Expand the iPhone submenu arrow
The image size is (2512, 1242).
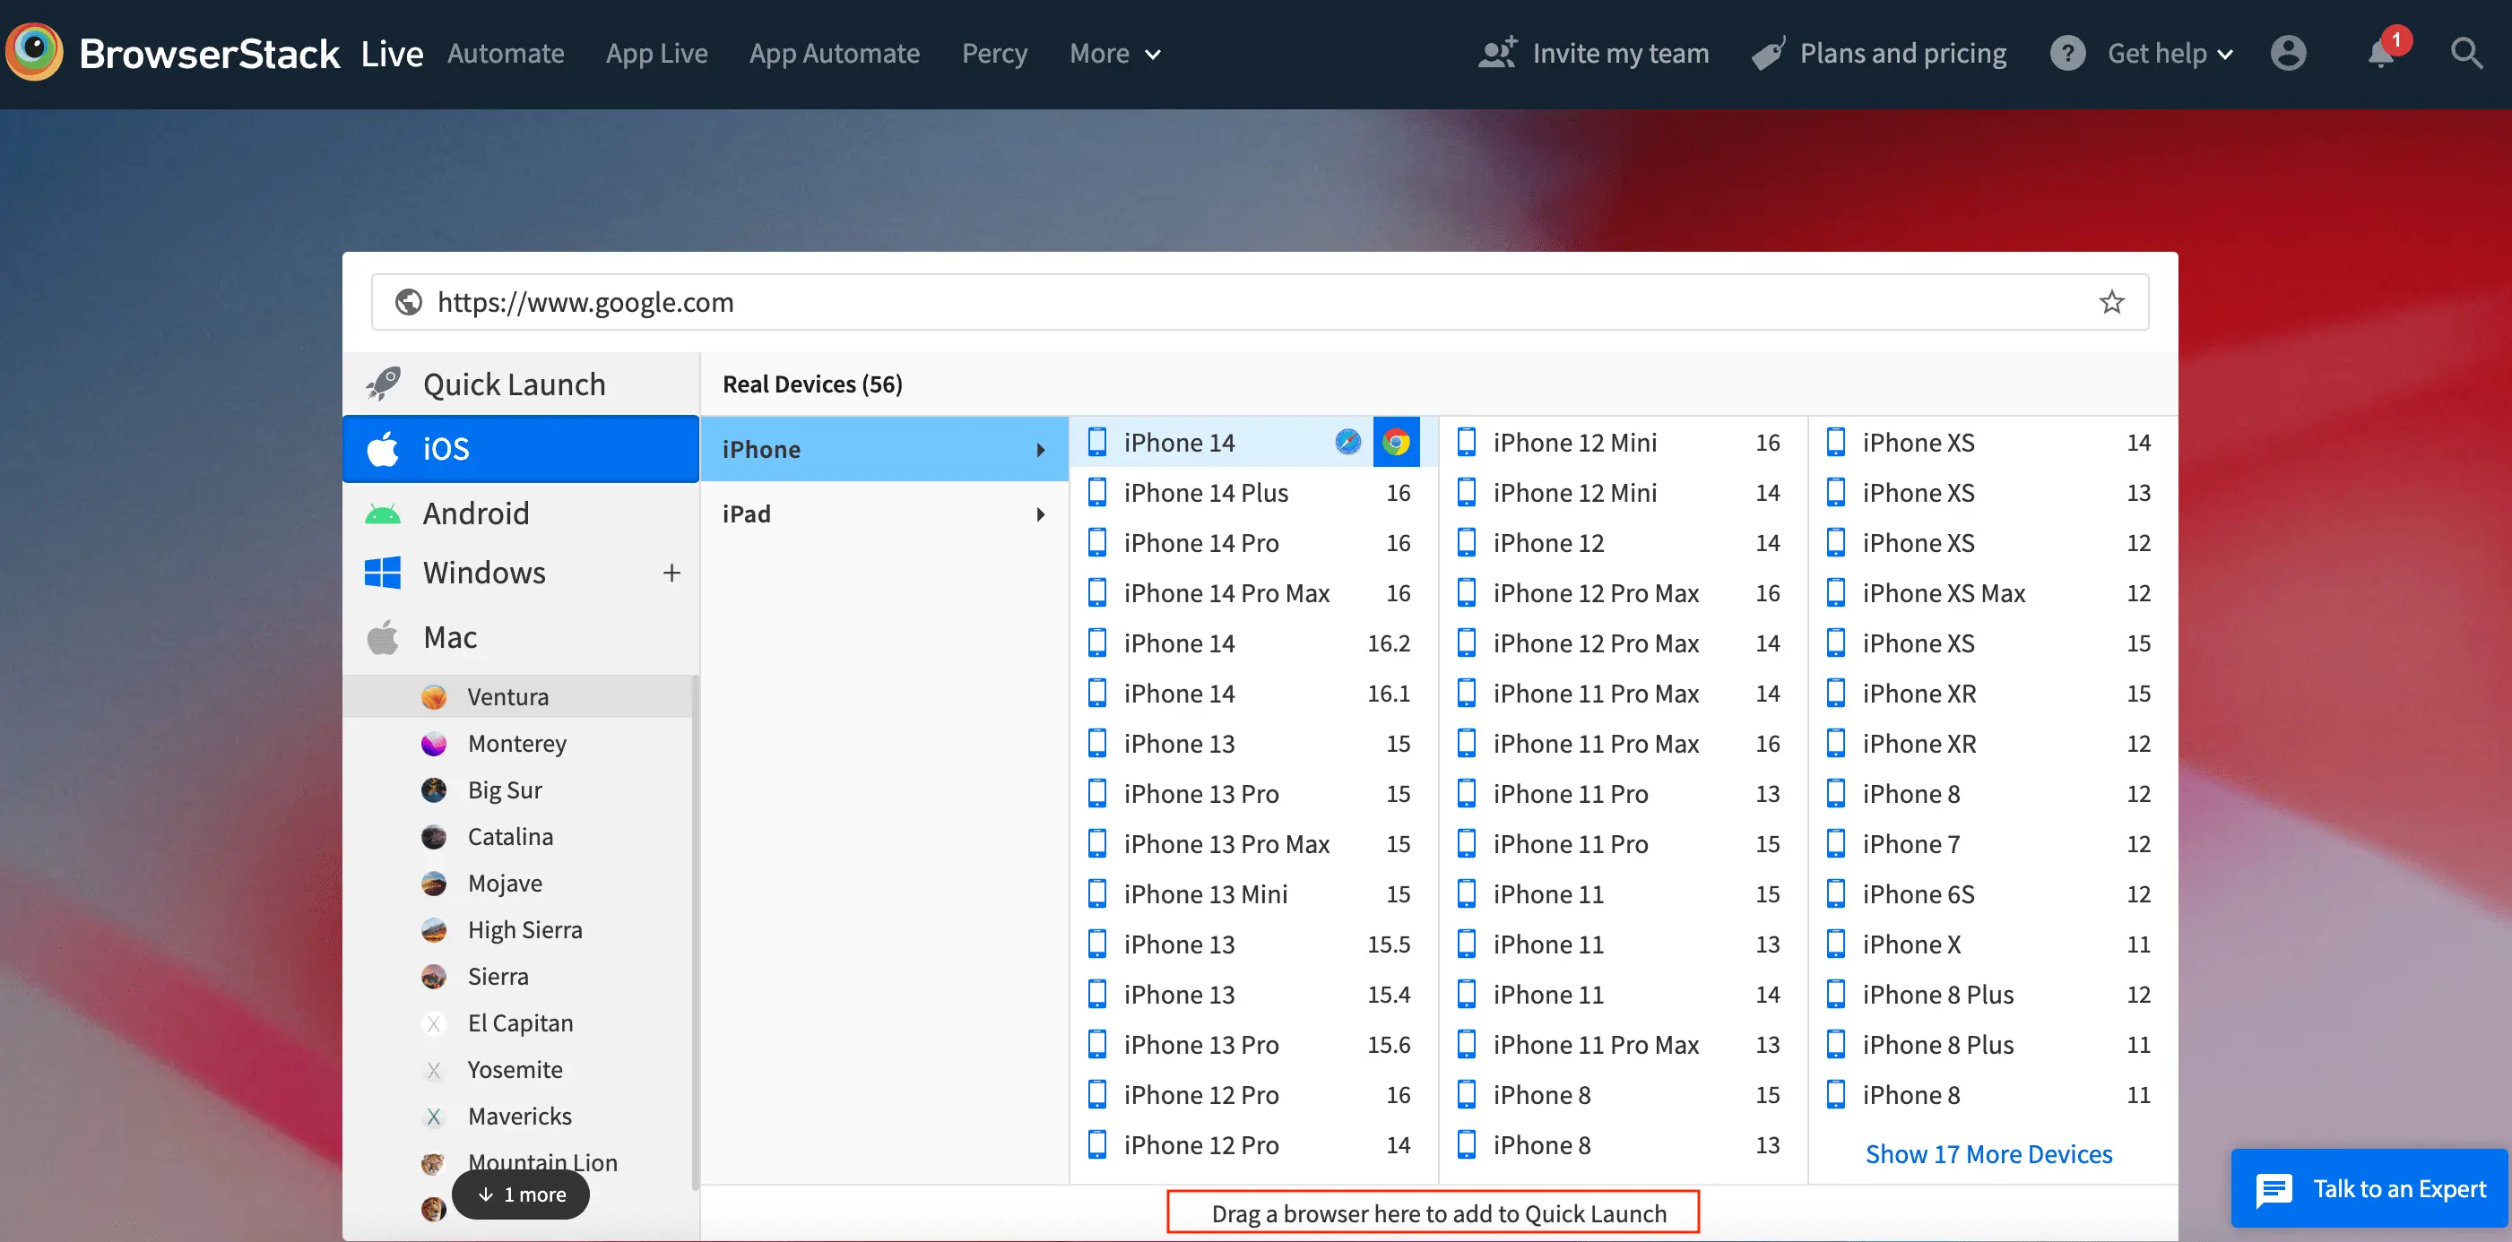coord(1041,450)
